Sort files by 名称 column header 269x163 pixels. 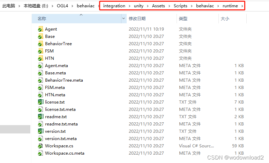76,18
